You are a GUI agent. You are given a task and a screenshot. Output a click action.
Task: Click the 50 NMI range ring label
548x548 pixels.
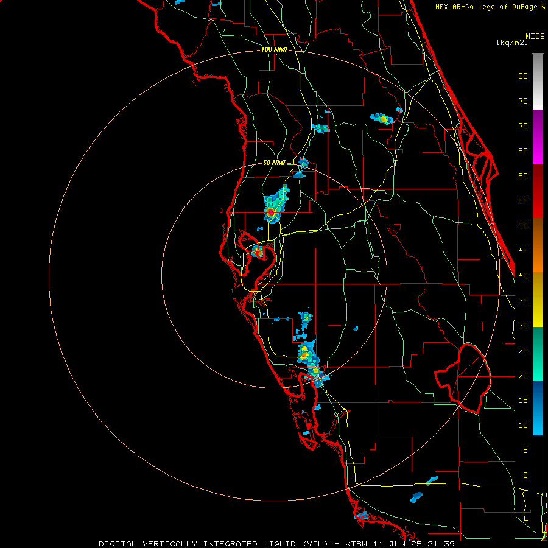click(274, 163)
